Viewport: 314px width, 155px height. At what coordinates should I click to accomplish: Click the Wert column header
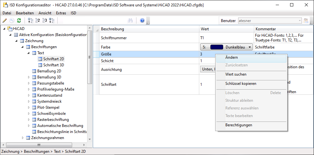226,29
